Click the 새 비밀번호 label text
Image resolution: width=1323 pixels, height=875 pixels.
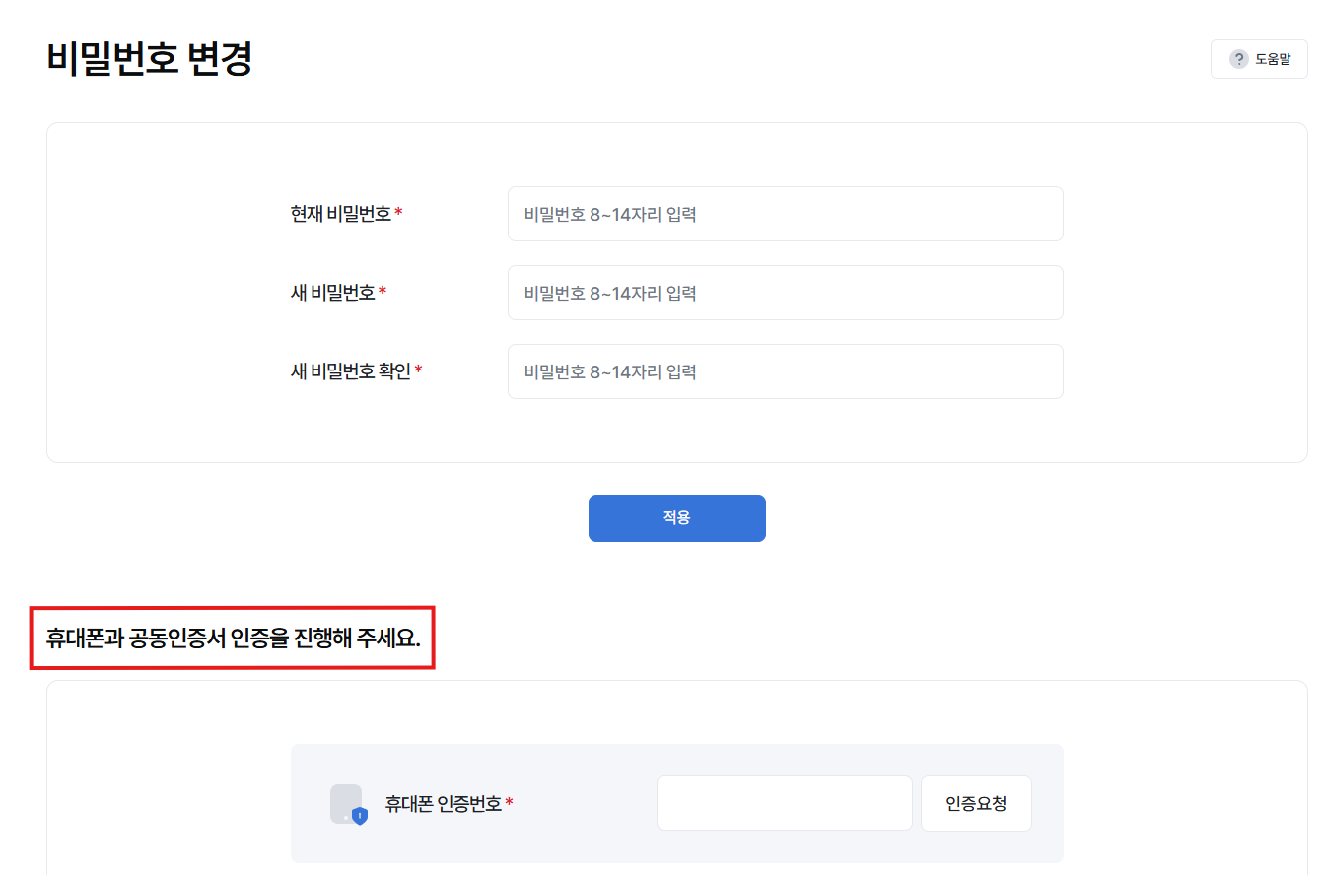[333, 293]
